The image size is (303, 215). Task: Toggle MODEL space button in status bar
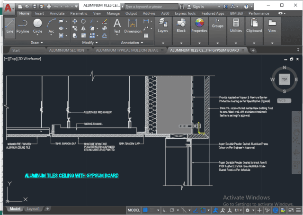(134, 209)
